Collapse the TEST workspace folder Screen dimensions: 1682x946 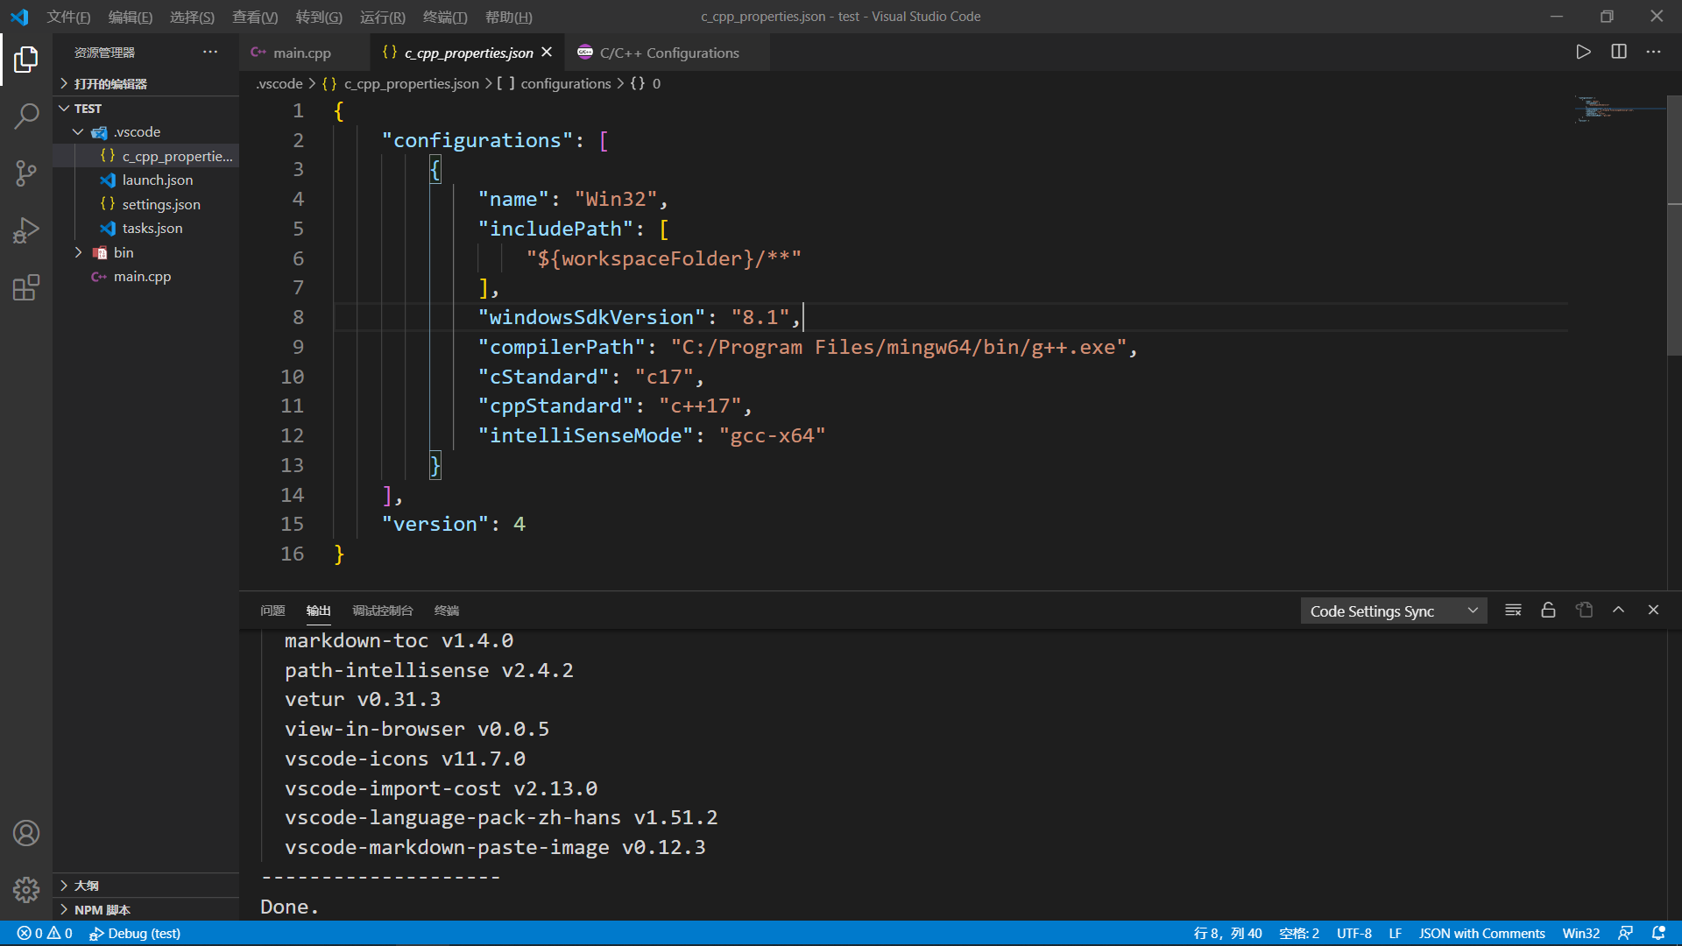click(146, 109)
